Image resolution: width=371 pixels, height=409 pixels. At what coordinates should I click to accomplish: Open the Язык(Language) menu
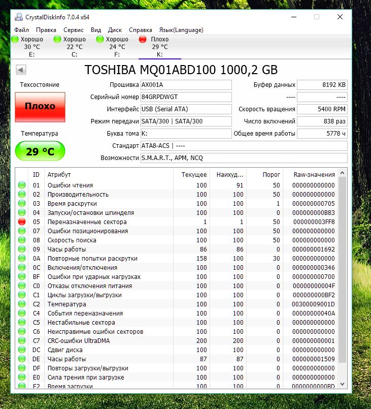[x=181, y=30]
